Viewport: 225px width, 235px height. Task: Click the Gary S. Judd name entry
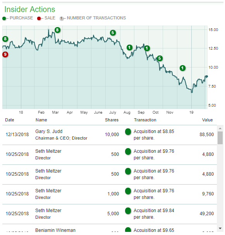point(49,131)
